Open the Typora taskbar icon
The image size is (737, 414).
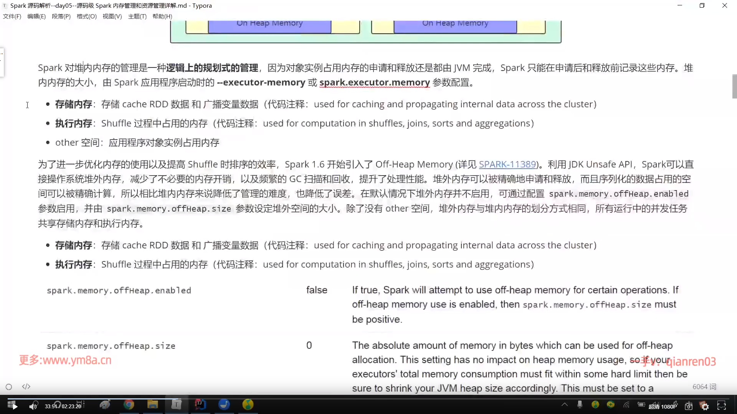click(x=176, y=404)
